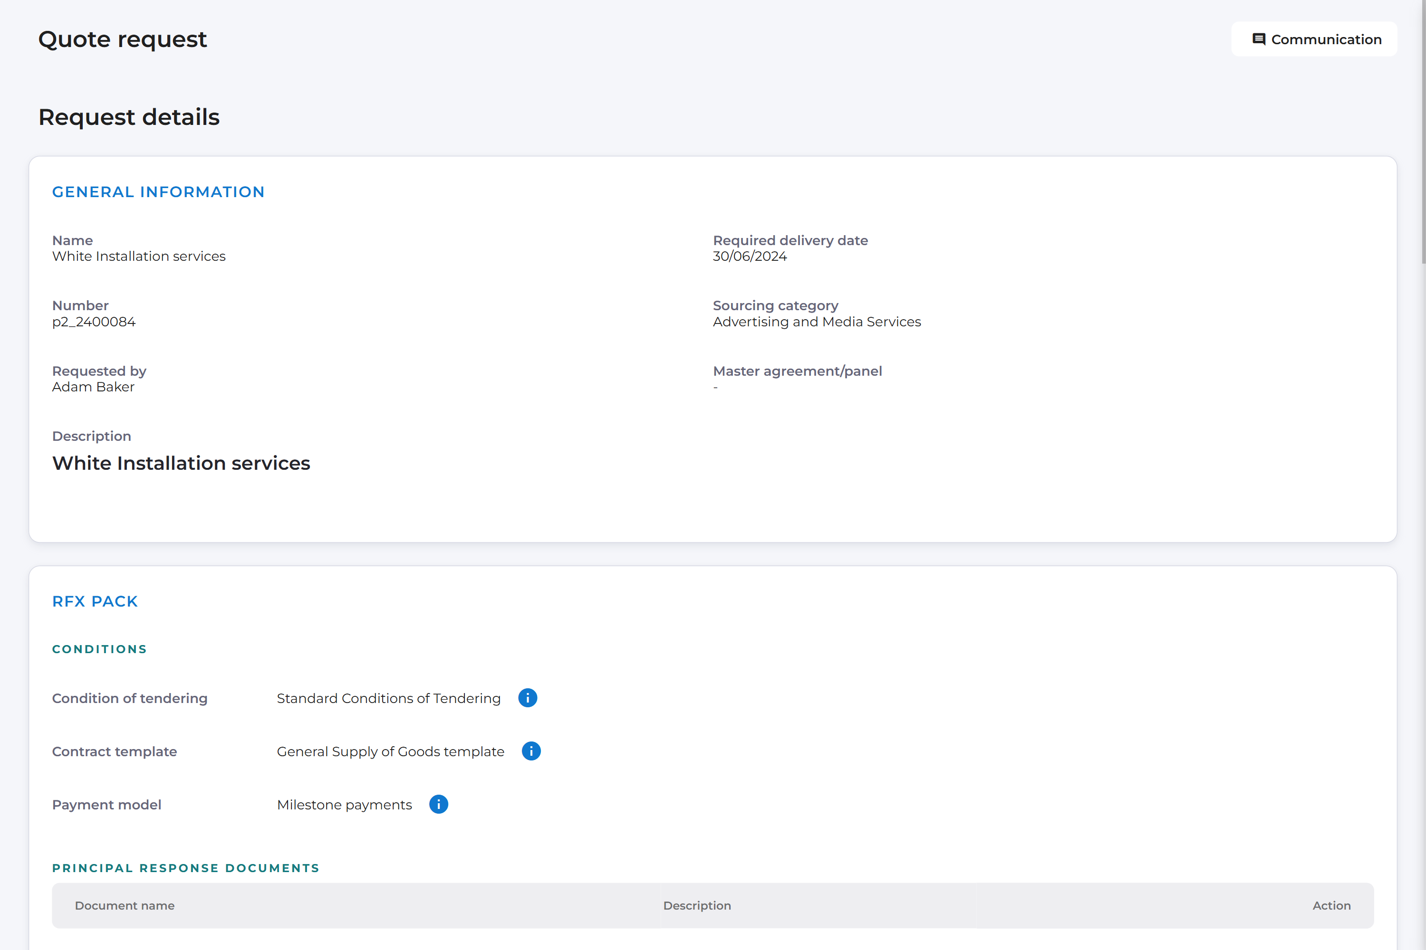Open the Communication button

point(1314,39)
